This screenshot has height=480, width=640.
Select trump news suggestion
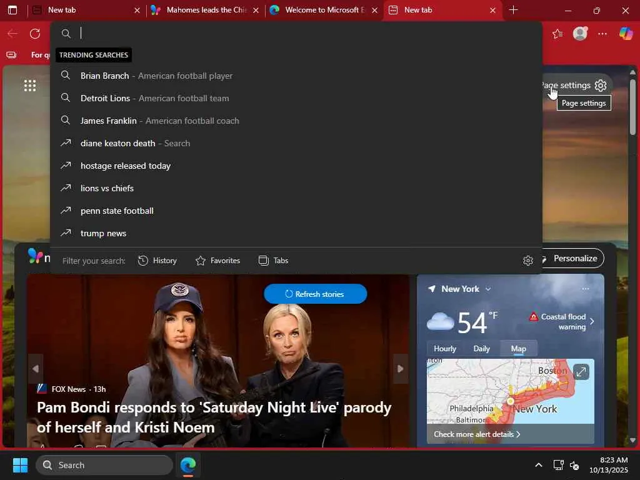pos(296,233)
